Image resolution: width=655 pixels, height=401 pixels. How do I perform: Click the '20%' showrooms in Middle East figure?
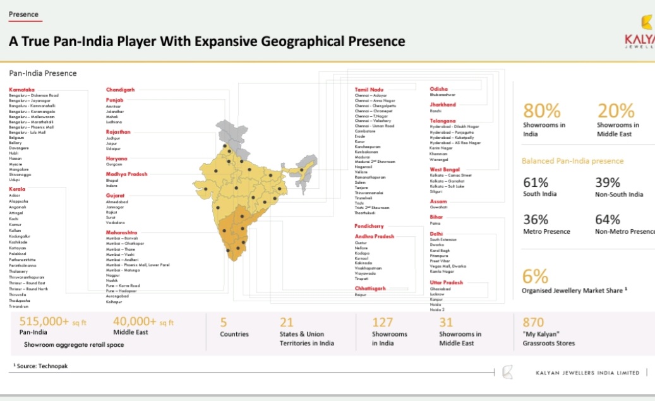click(x=616, y=111)
